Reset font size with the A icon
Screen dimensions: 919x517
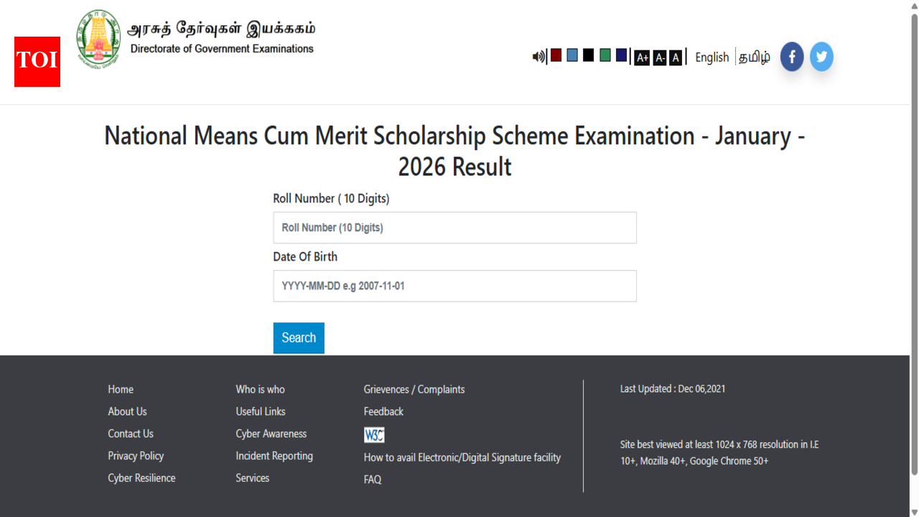[x=675, y=57]
